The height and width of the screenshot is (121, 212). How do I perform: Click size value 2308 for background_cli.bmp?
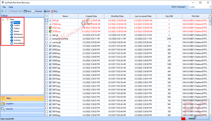169,39
